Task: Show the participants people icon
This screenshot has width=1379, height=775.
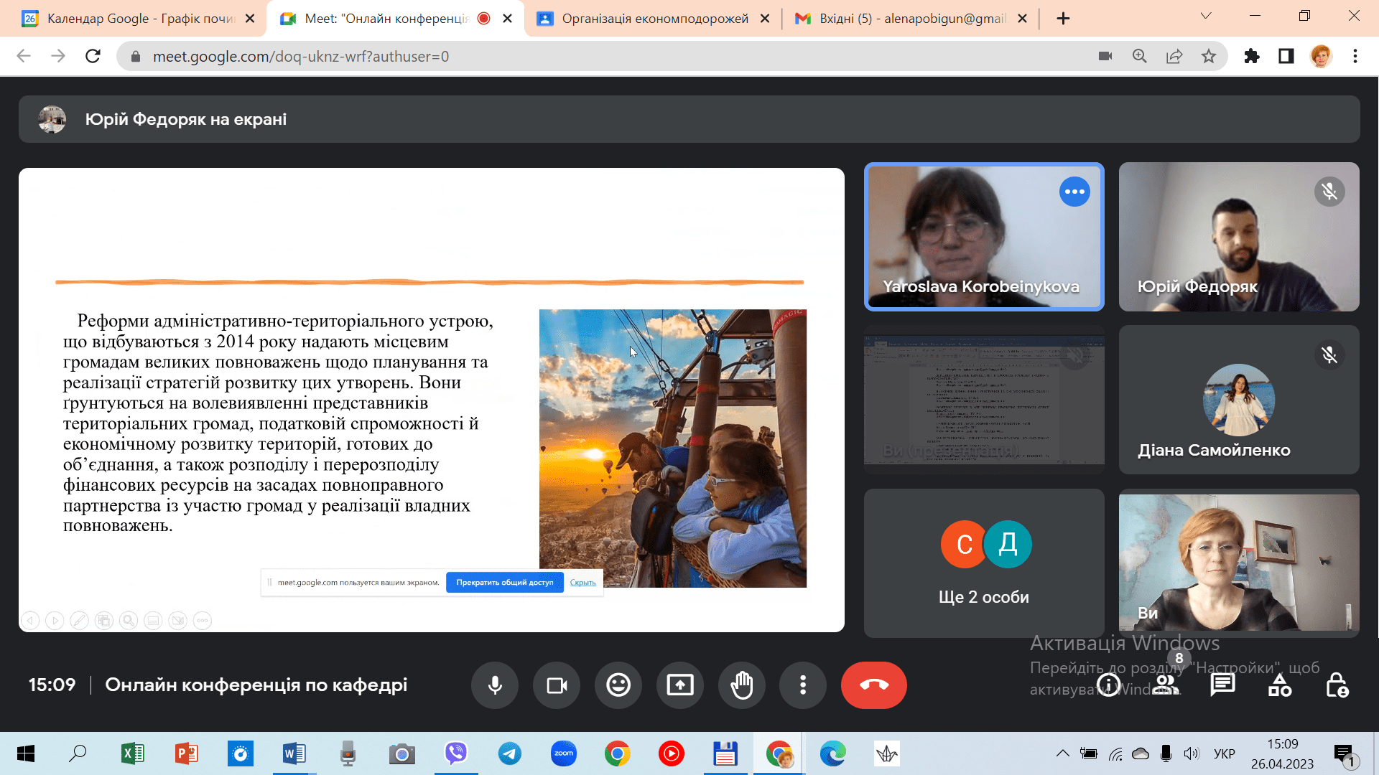Action: click(x=1166, y=685)
